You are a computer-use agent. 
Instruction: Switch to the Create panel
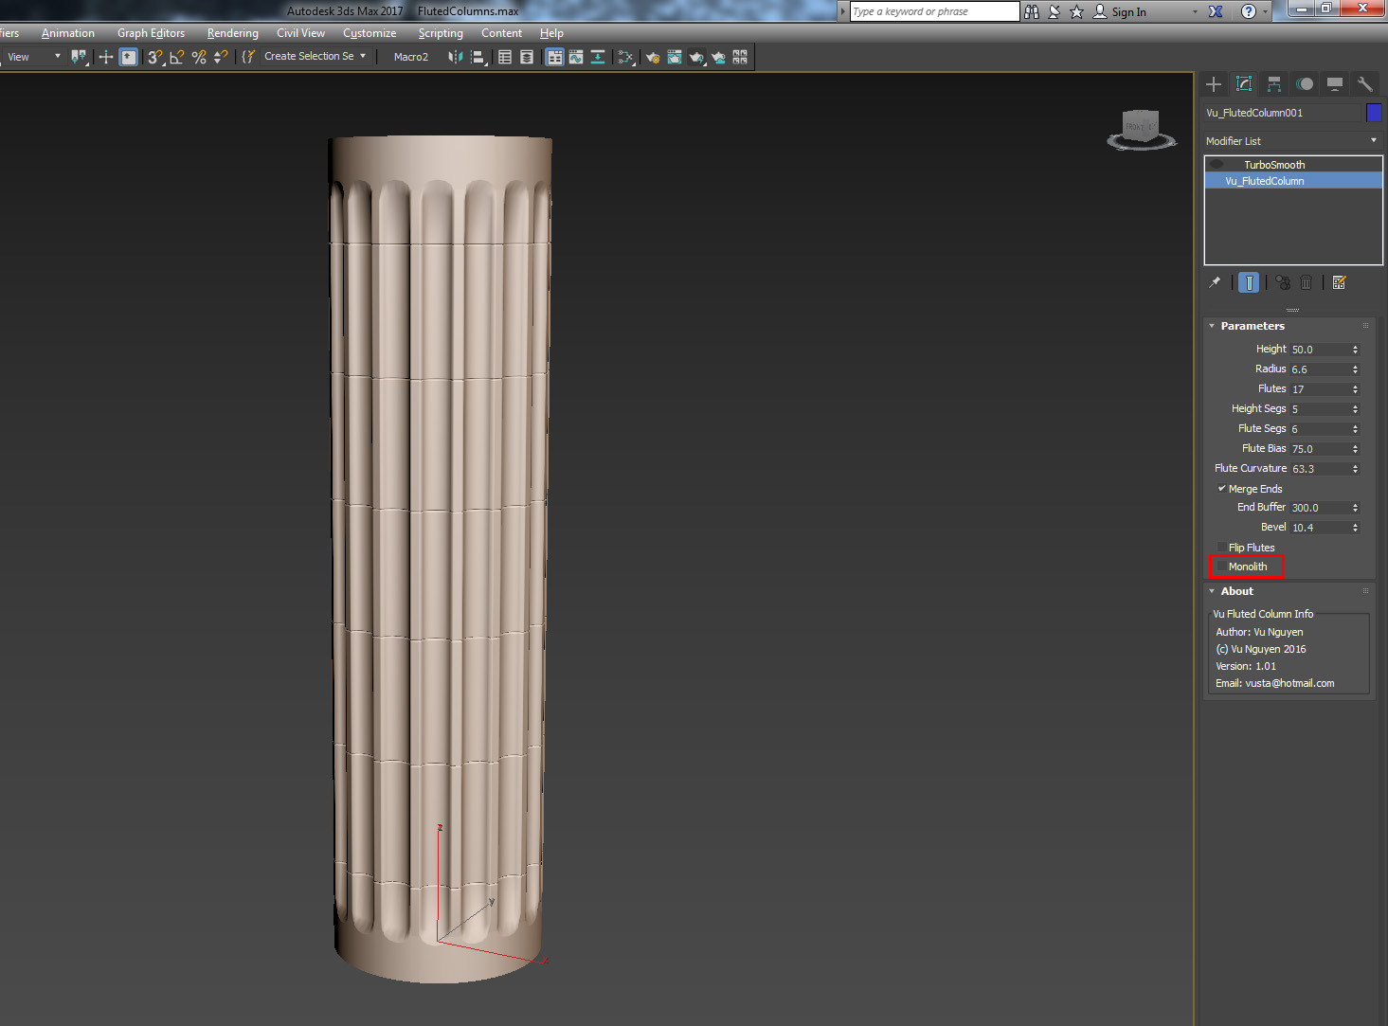point(1214,83)
